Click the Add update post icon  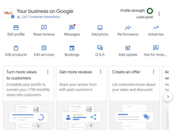point(128,48)
